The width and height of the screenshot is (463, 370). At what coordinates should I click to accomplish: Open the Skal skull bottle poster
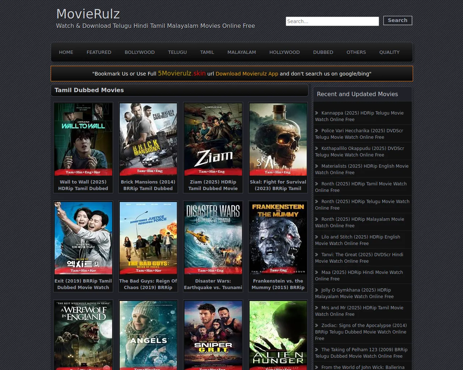[x=278, y=139]
